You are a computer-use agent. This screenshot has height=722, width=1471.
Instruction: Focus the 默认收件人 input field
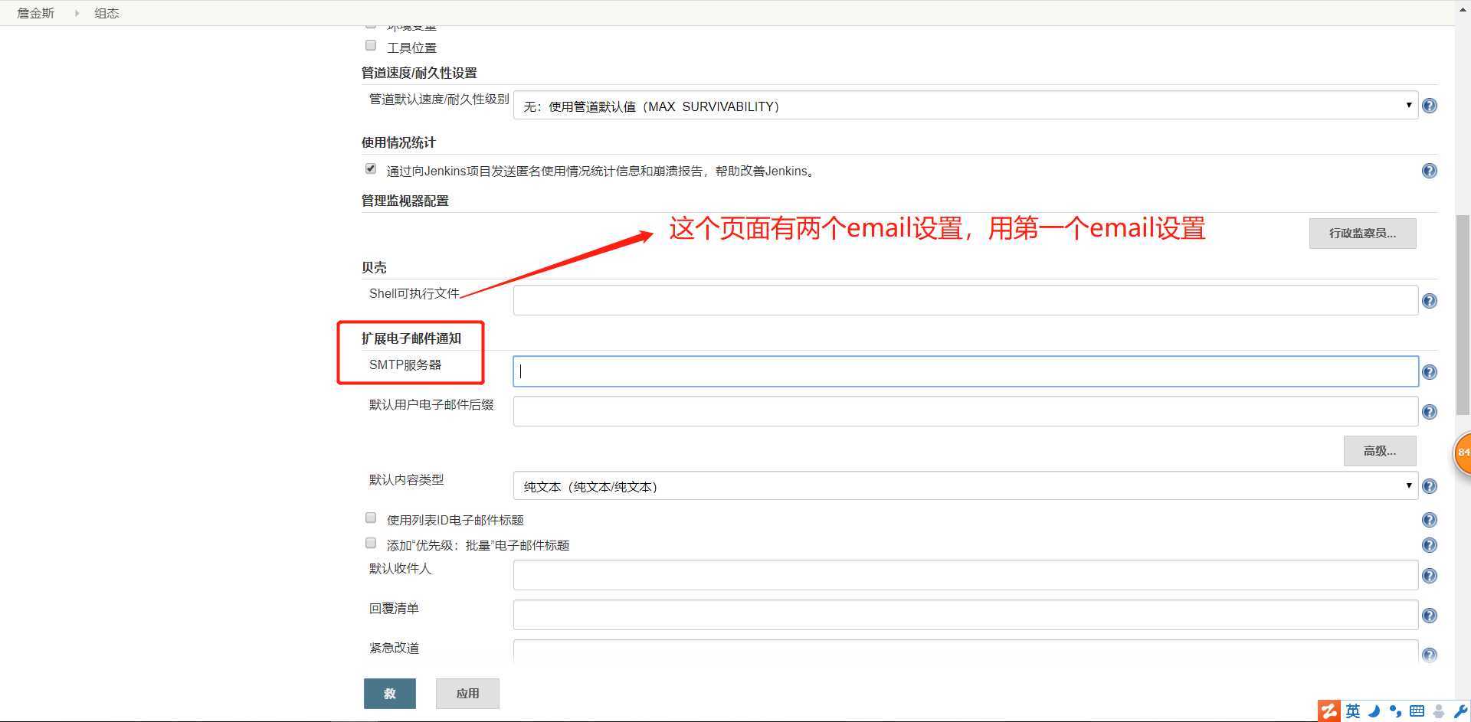tap(965, 575)
